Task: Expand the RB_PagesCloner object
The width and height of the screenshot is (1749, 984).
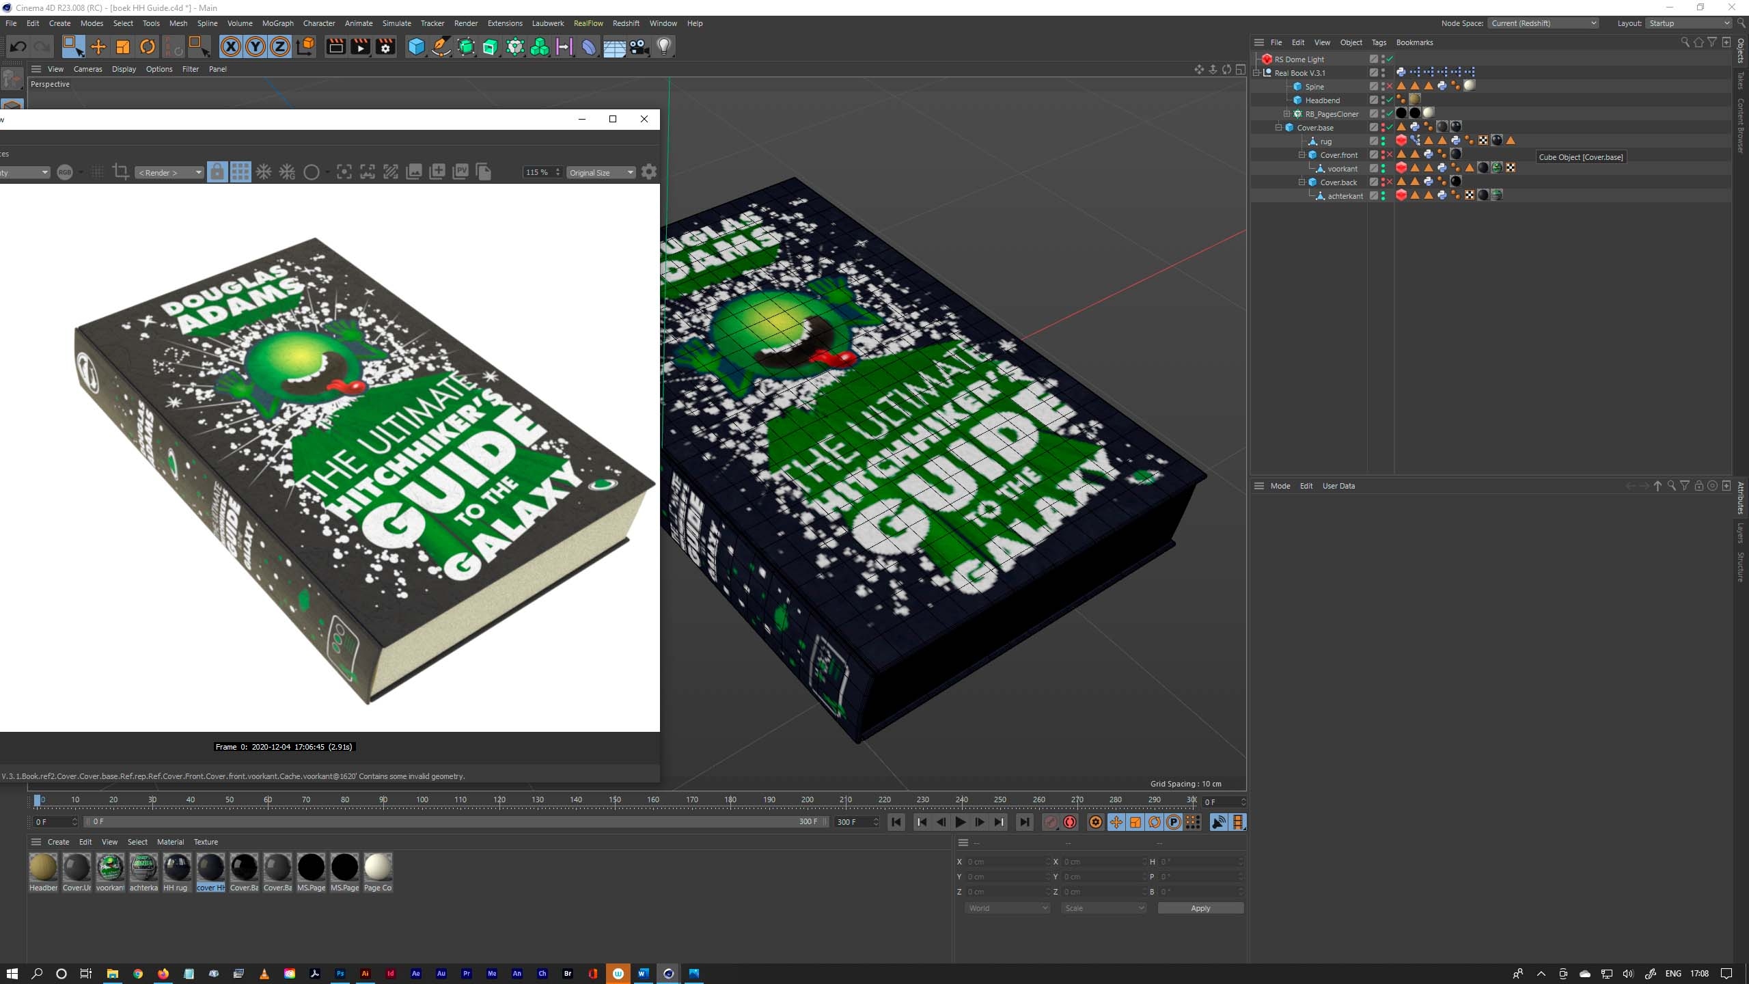Action: pos(1286,114)
